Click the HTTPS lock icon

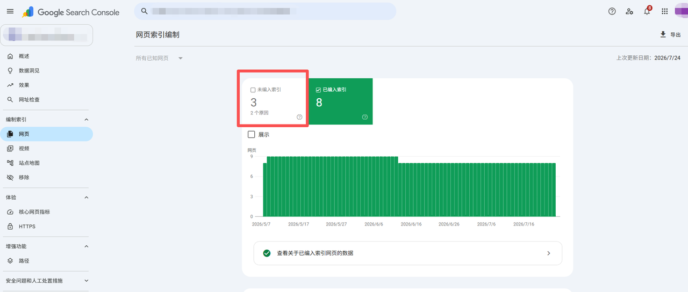click(10, 227)
